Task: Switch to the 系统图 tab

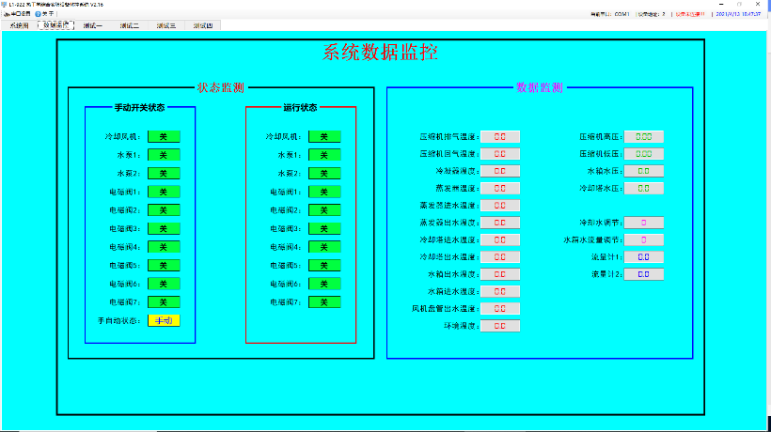Action: tap(19, 25)
